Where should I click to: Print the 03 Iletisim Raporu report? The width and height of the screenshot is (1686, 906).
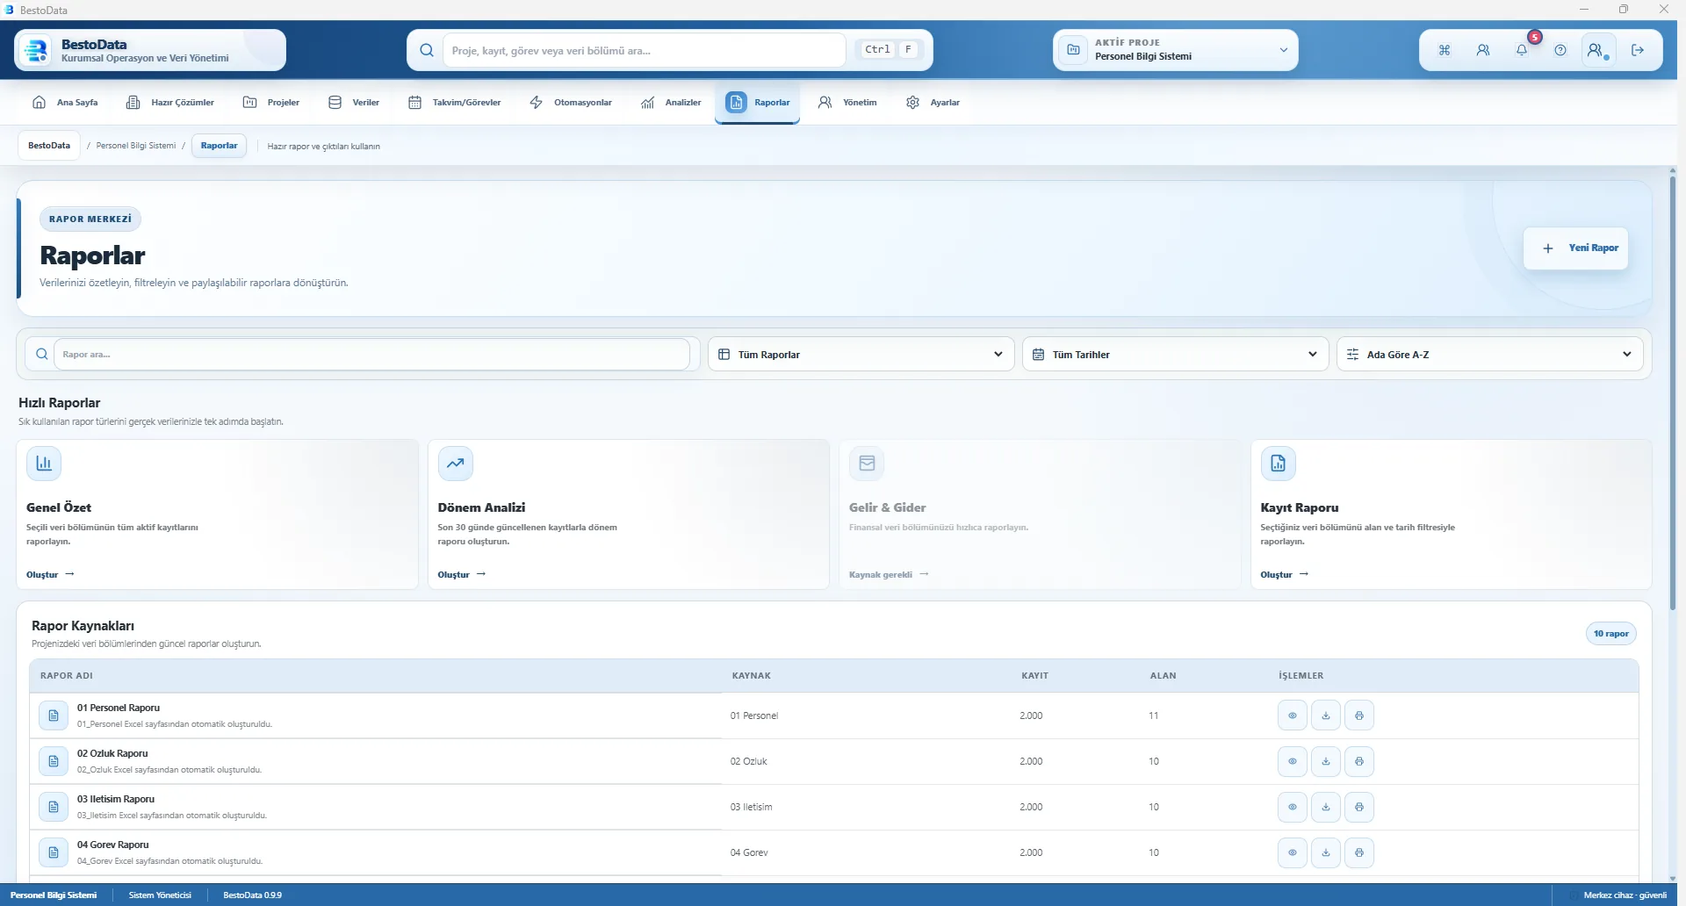1359,807
